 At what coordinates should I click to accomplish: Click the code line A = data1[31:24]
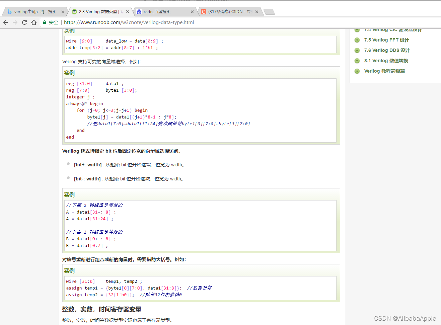coord(90,219)
